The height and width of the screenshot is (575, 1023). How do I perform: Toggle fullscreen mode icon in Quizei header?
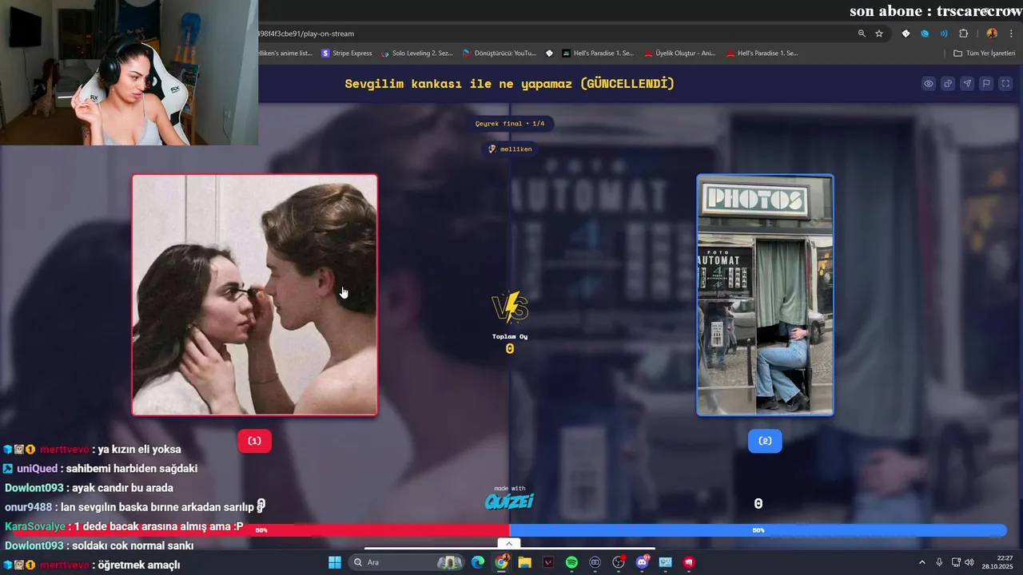click(1005, 84)
